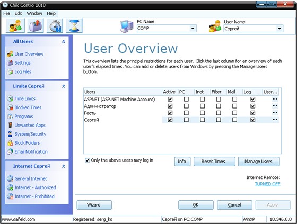Toggle Inet checkbox for Гость

coord(202,113)
